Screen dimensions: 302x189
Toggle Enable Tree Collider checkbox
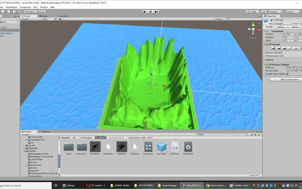287,74
